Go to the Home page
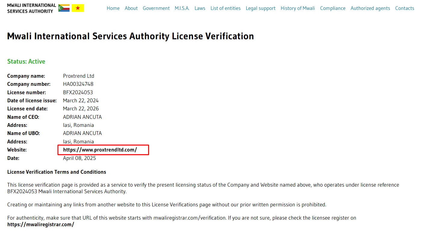 point(113,8)
